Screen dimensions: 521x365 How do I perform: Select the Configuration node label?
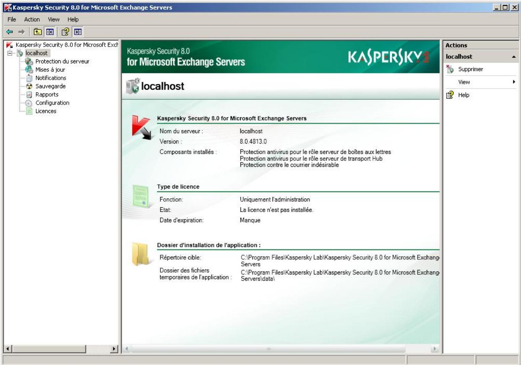(x=52, y=103)
